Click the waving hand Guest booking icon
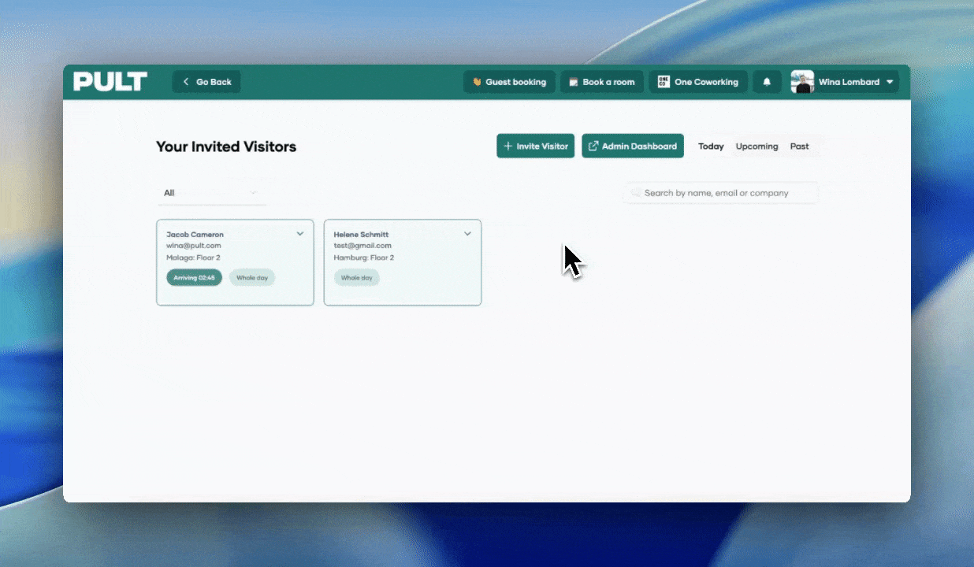The height and width of the screenshot is (567, 974). [x=477, y=82]
